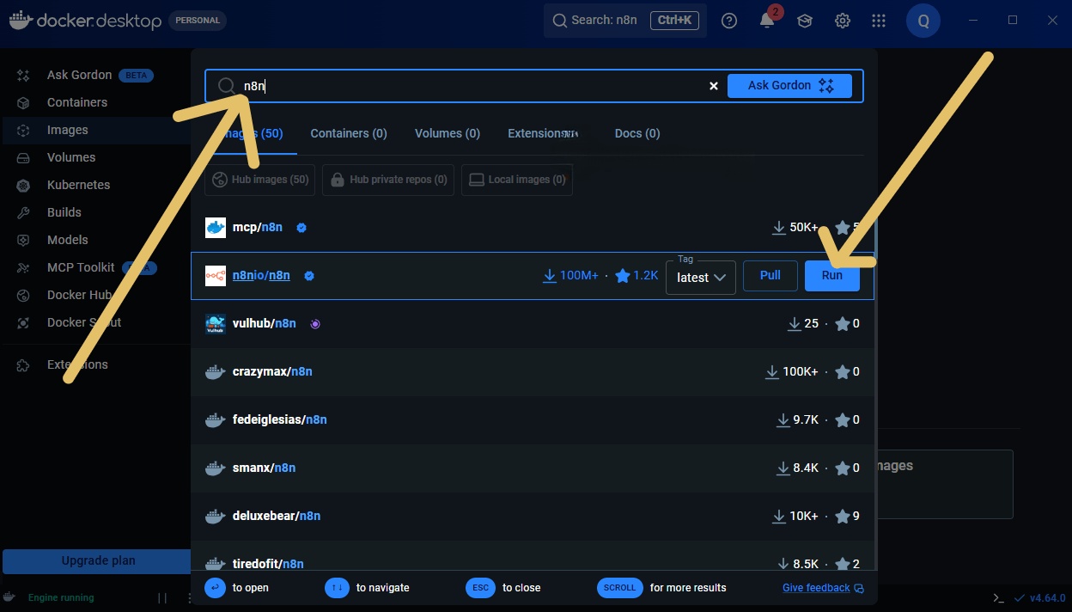Click the v4.64.0 version label
Viewport: 1072px width, 612px height.
pyautogui.click(x=1048, y=597)
